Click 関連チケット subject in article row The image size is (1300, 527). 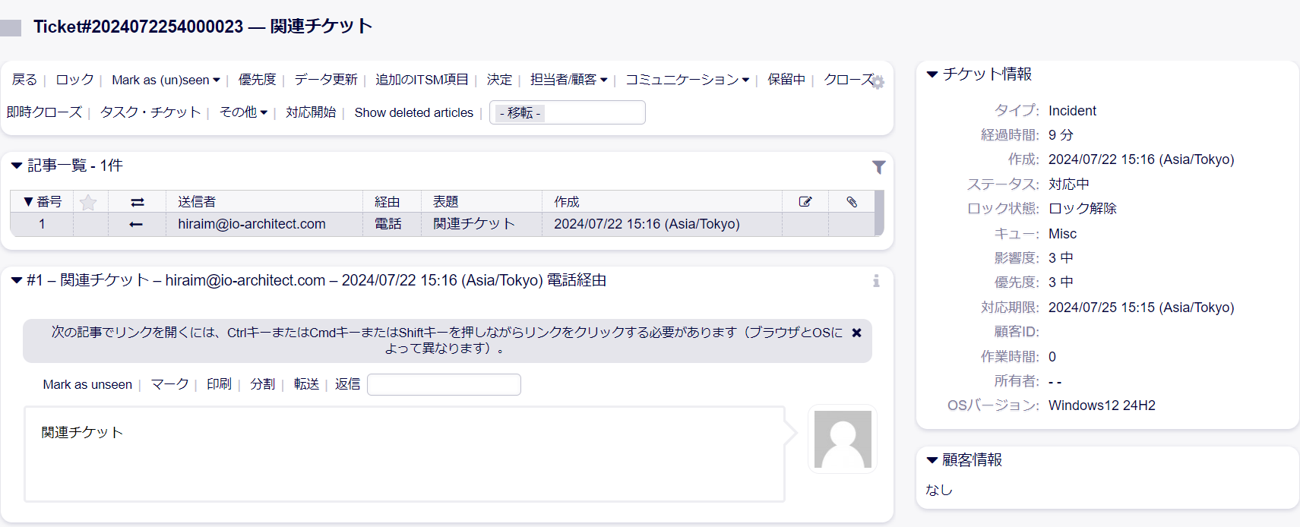474,224
